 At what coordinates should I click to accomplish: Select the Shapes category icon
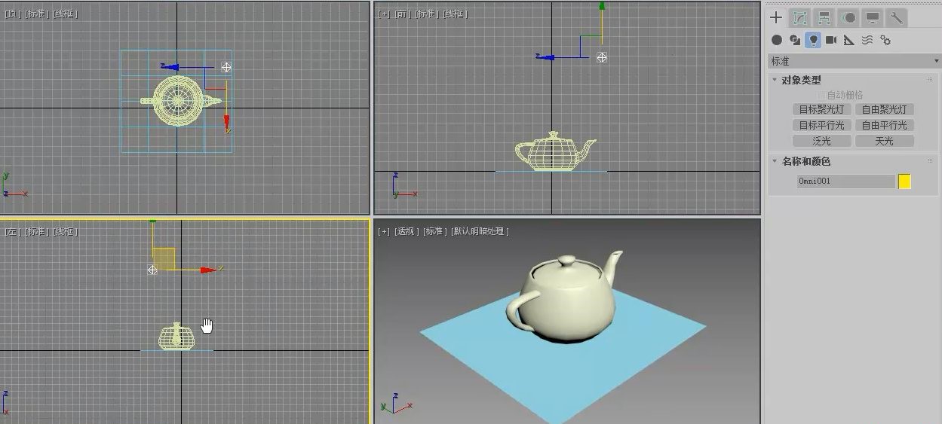(x=795, y=40)
